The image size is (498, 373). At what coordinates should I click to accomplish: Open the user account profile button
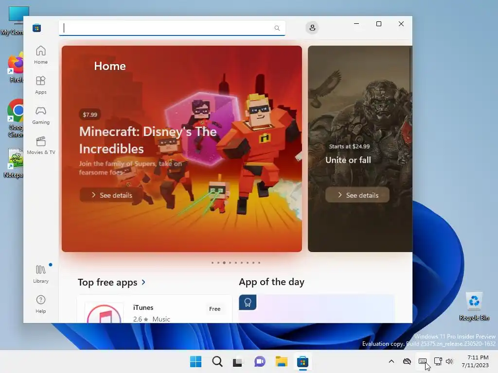pos(312,28)
